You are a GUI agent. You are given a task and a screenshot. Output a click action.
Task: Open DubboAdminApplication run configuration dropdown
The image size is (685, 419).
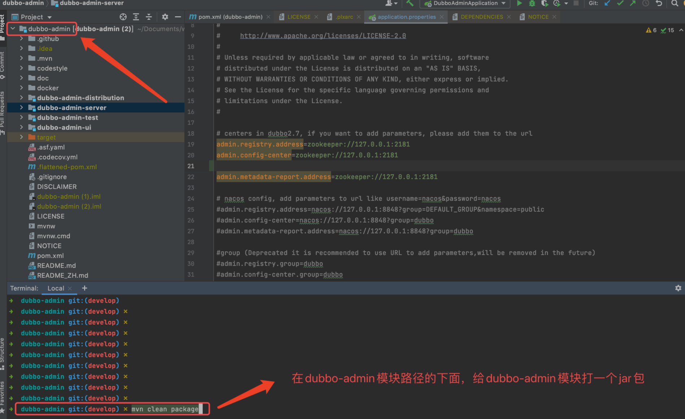(465, 3)
